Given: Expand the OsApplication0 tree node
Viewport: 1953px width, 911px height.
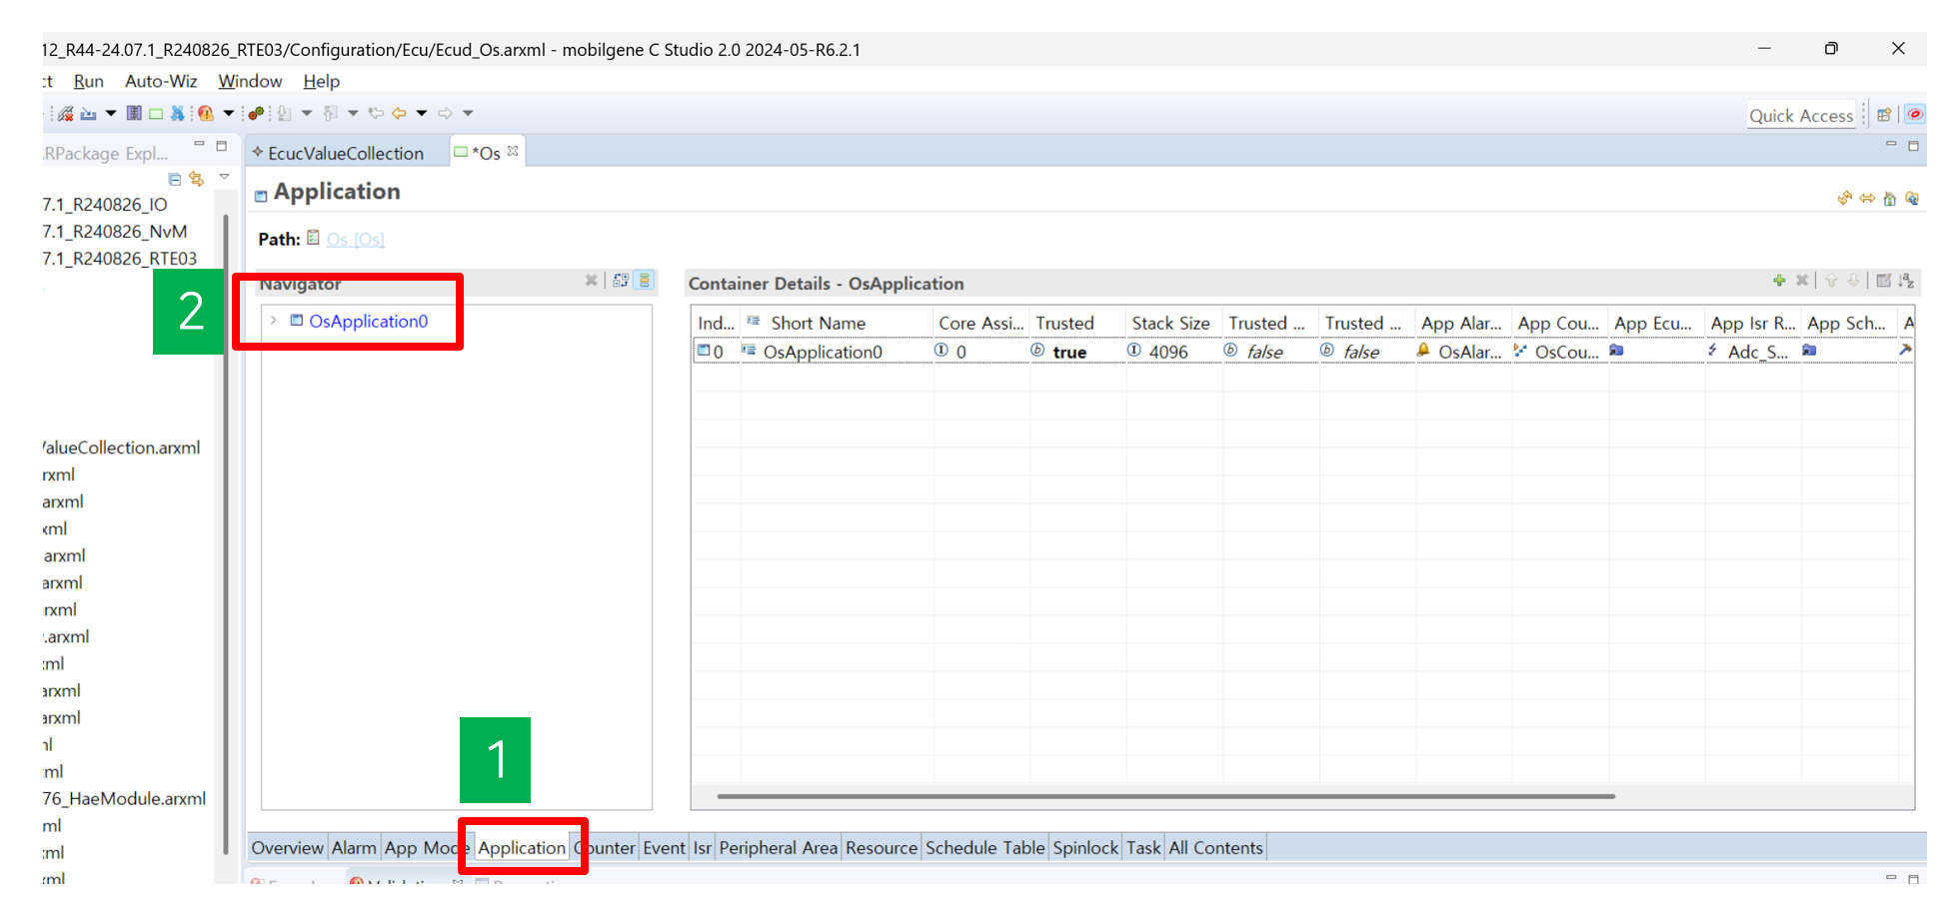Looking at the screenshot, I should point(273,321).
